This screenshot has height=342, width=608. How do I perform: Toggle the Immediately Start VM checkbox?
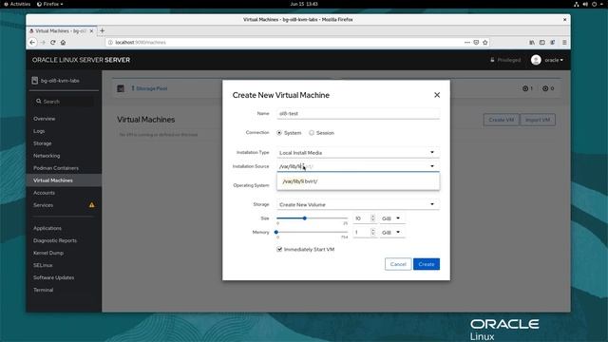click(279, 249)
